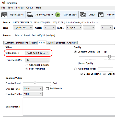
Task: Open the Add to Queue dropdown arrow
Action: coord(52,15)
